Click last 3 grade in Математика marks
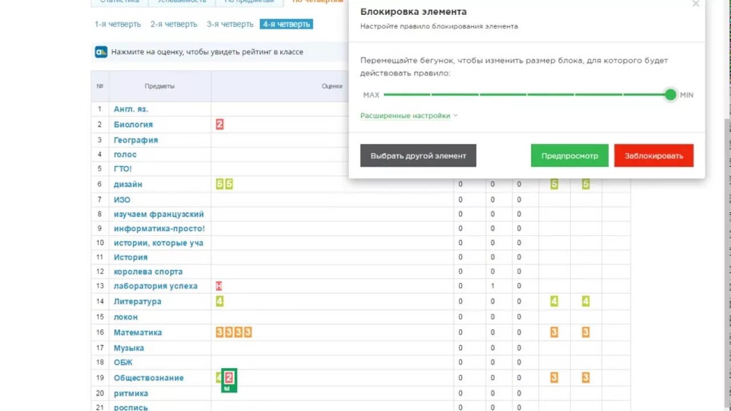The image size is (731, 411). [248, 332]
